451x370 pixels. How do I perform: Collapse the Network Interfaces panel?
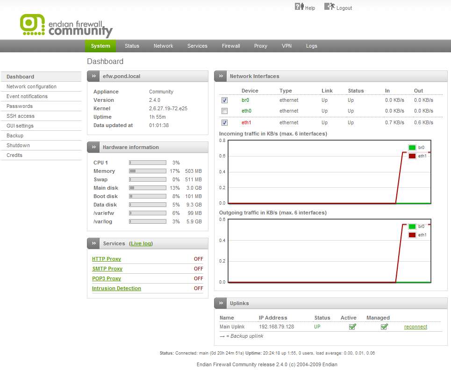pos(221,76)
